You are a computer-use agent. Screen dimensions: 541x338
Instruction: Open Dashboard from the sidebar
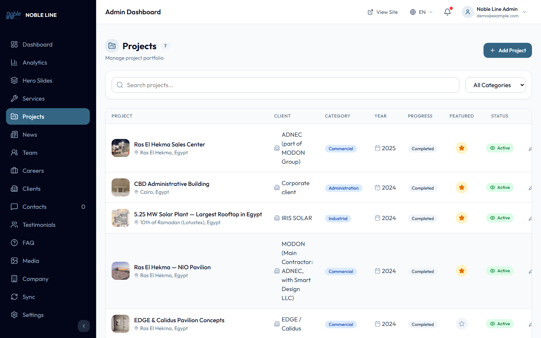48,44
